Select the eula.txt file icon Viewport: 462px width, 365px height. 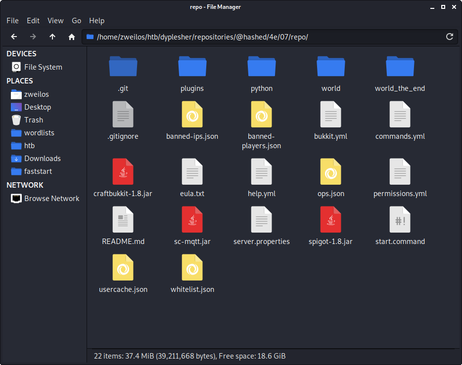[x=192, y=172]
